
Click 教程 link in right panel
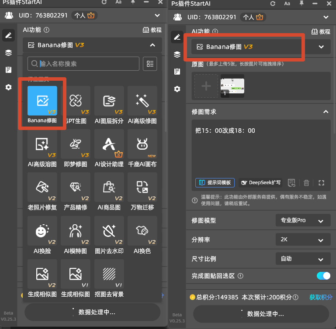[321, 32]
